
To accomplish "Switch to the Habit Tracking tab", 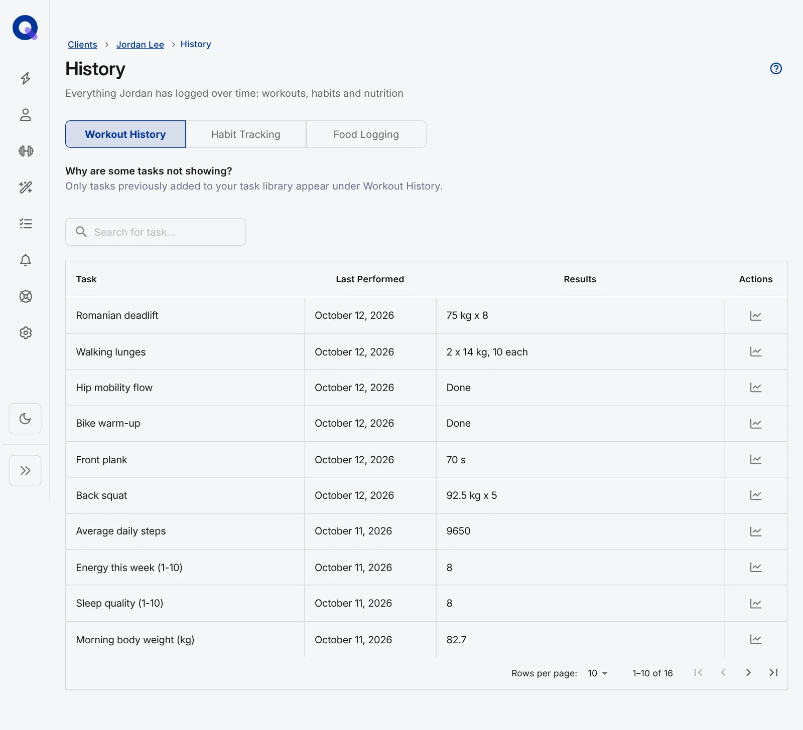I will click(x=246, y=134).
